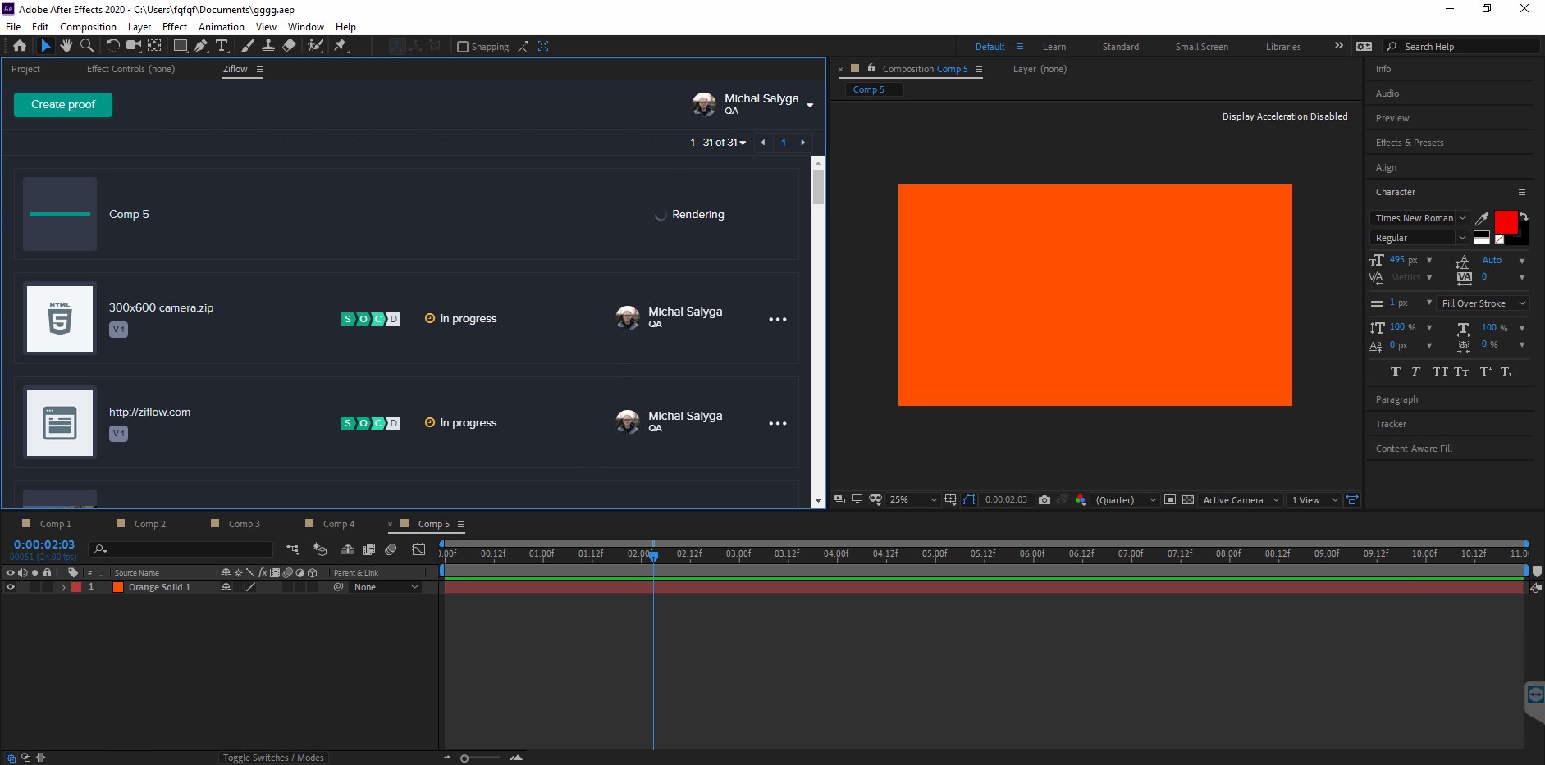Select the Hand tool
Image resolution: width=1545 pixels, height=765 pixels.
[x=66, y=46]
